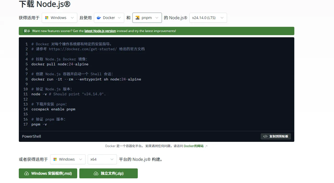The width and height of the screenshot is (334, 183).
Task: Click the external link arrow beside Docker的网站
Action: 206,146
